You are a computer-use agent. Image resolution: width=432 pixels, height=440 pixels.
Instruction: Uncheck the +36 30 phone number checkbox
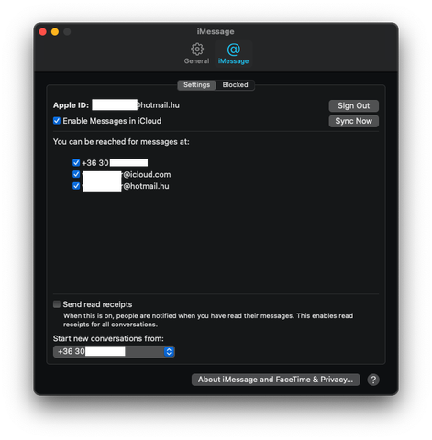click(76, 162)
